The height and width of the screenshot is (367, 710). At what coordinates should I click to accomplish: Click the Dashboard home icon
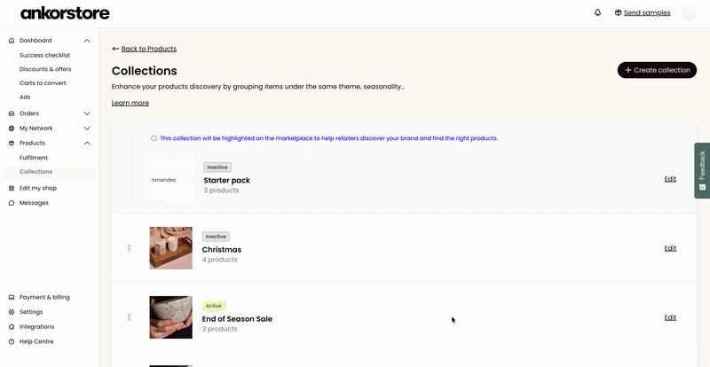pyautogui.click(x=12, y=40)
